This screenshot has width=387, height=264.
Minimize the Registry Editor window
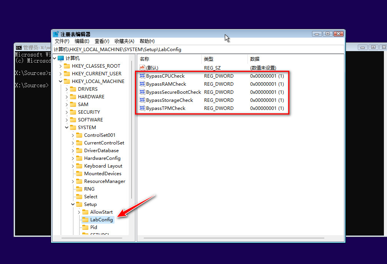coord(317,34)
